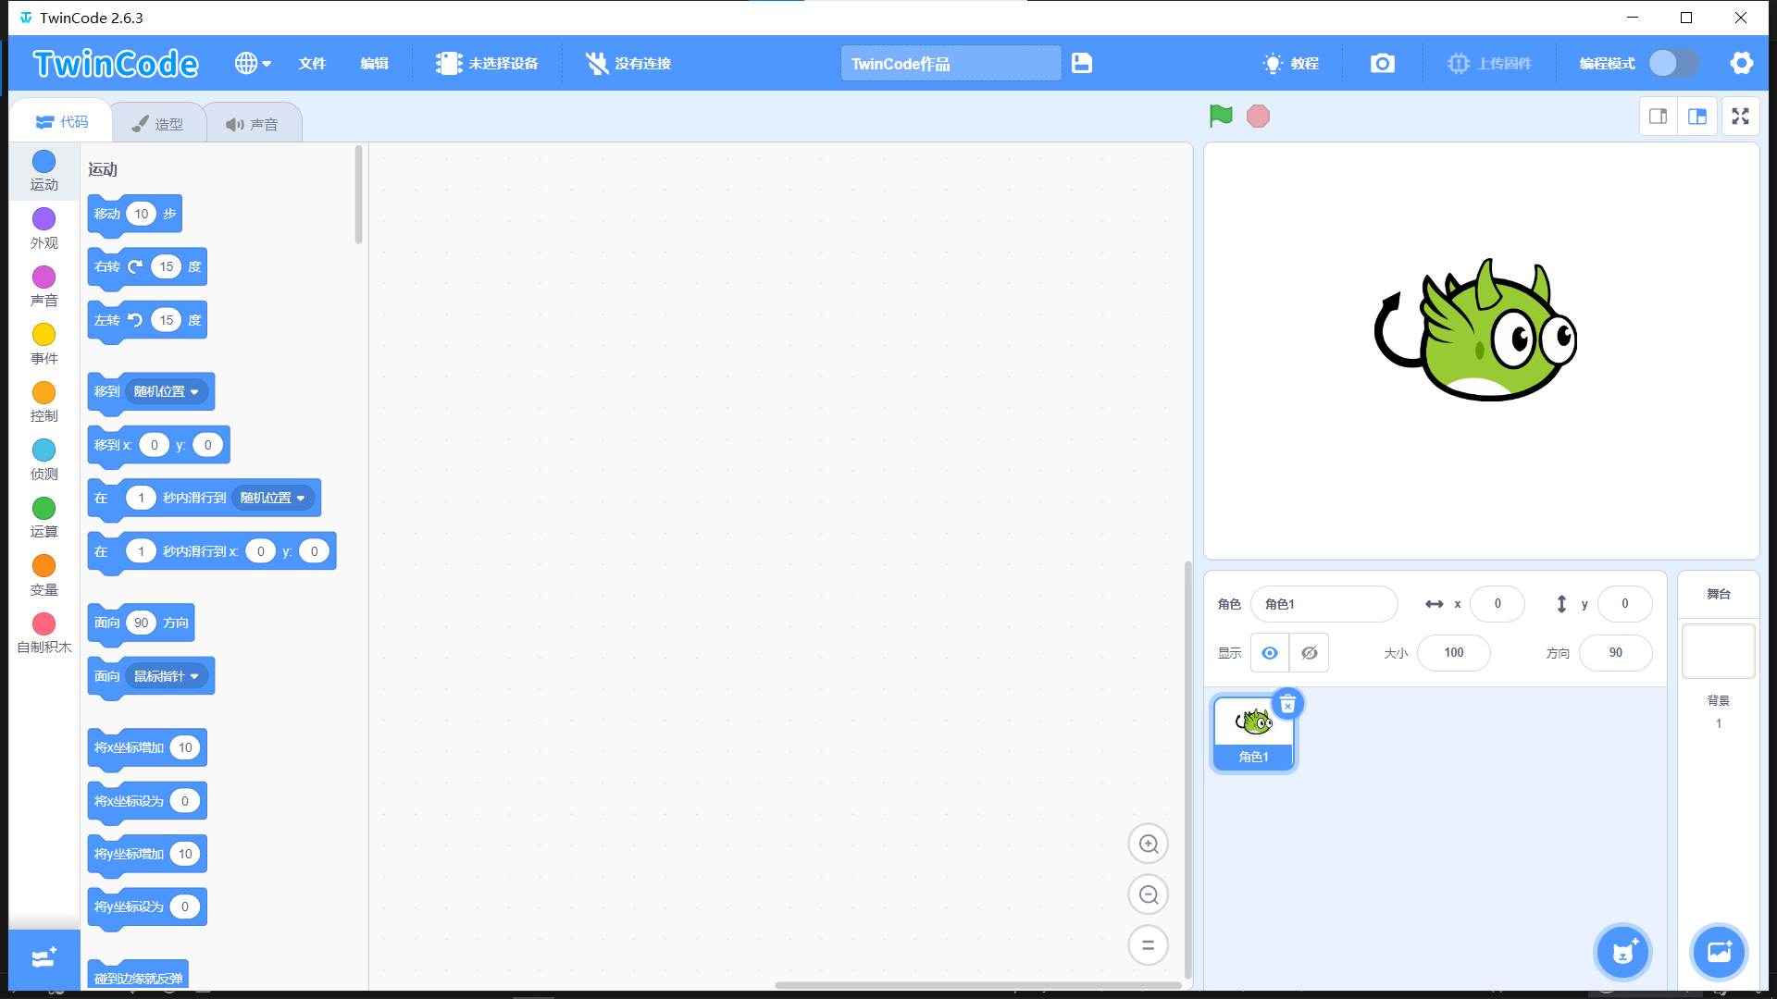Expand the 鼠标指针 dropdown in the 面向 block

167,677
